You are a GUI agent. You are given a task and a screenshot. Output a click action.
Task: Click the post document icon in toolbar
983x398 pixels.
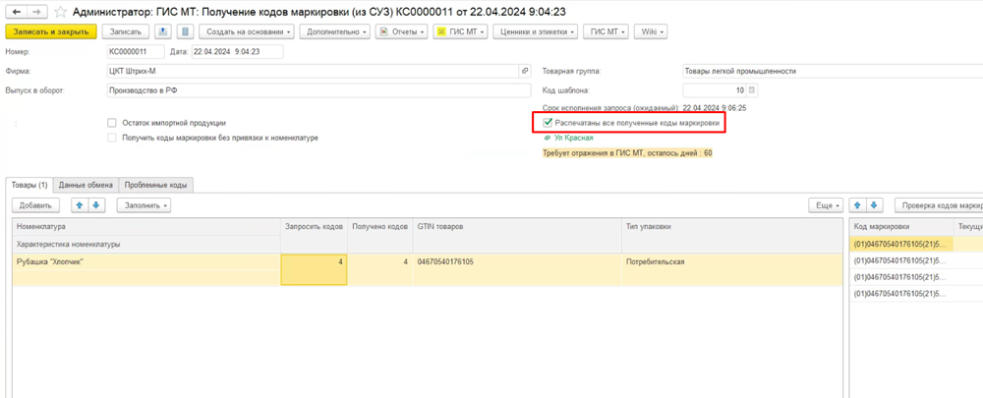(x=163, y=31)
